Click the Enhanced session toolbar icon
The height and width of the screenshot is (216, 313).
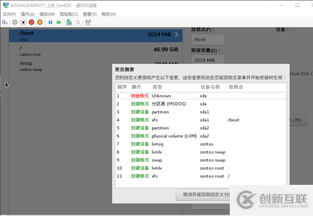click(88, 22)
